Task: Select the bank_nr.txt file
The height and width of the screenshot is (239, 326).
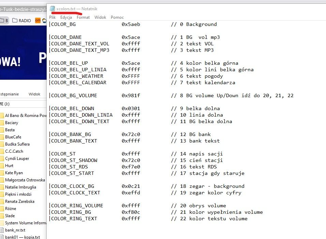Action: tap(15, 230)
